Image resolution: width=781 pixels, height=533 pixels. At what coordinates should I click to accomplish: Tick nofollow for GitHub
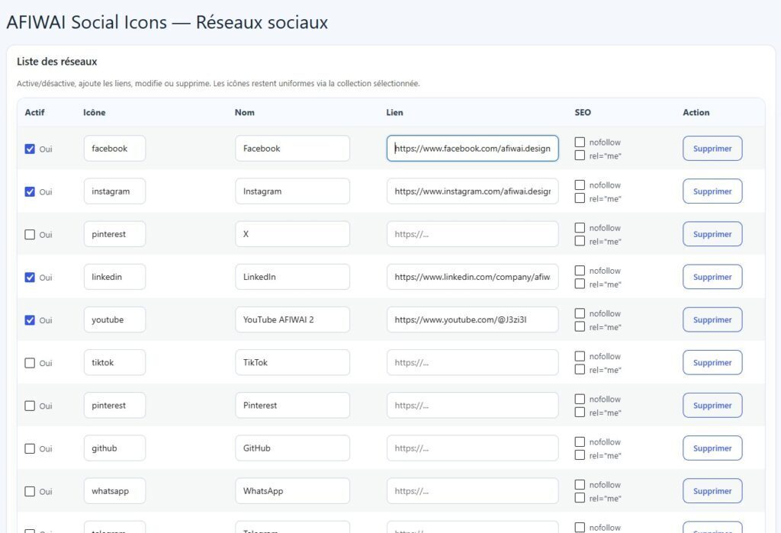580,441
